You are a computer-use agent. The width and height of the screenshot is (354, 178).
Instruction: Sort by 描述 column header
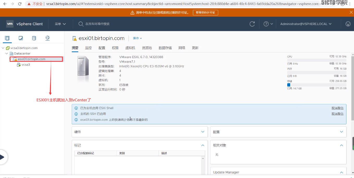(x=182, y=153)
